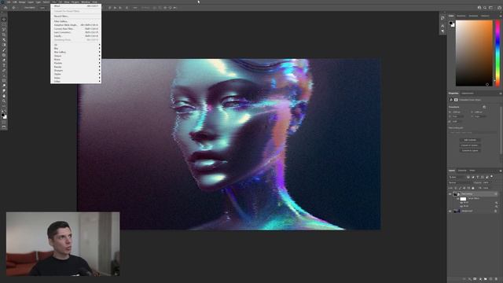Click the Home icon in options bar
The height and width of the screenshot is (283, 503).
pyautogui.click(x=6, y=8)
